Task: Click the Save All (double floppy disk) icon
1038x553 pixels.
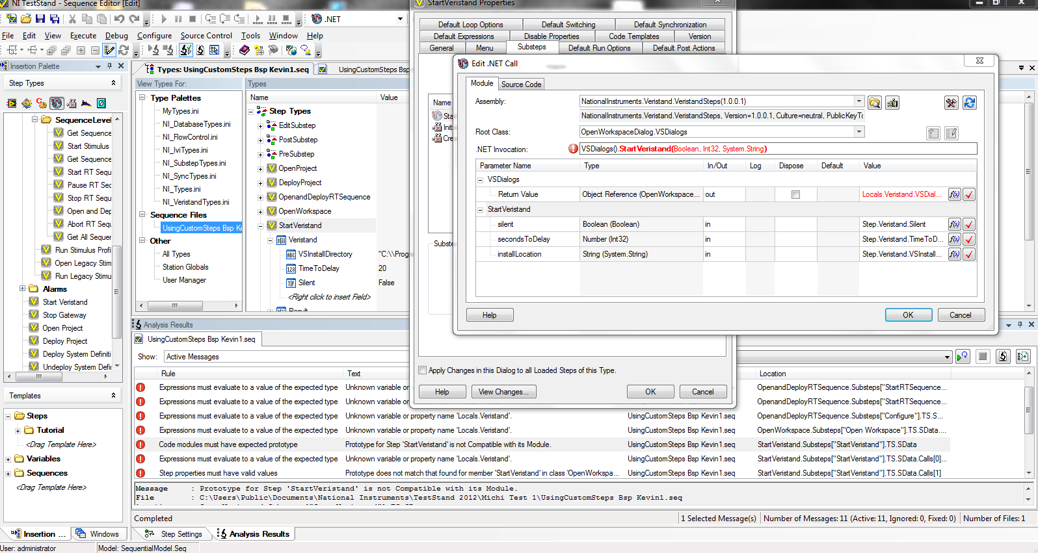Action: (x=55, y=19)
